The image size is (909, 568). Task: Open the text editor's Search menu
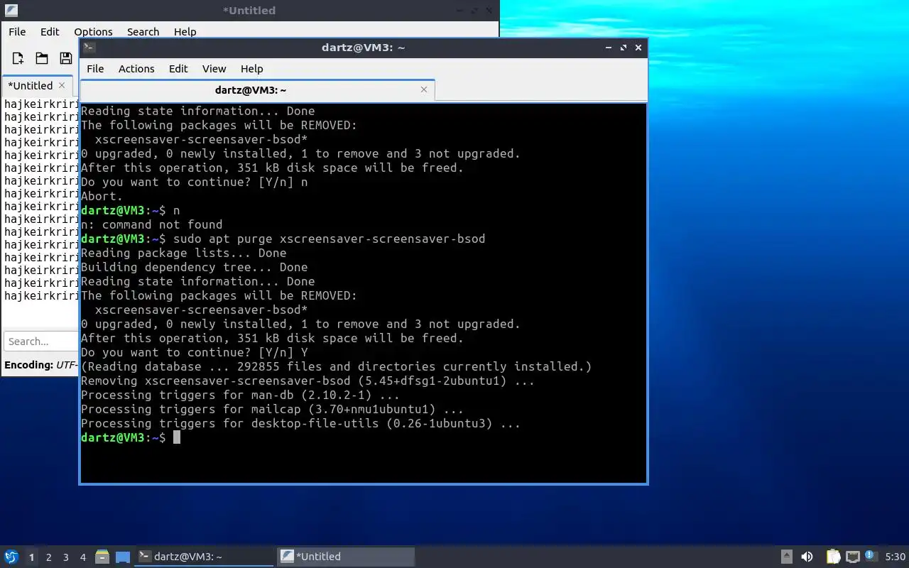click(x=143, y=32)
